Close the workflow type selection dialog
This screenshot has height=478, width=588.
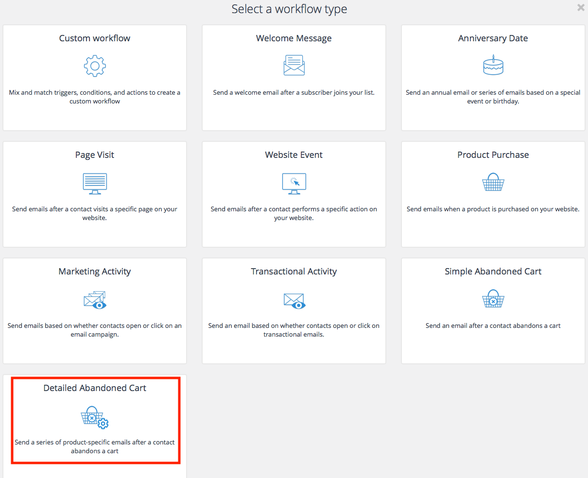coord(581,8)
